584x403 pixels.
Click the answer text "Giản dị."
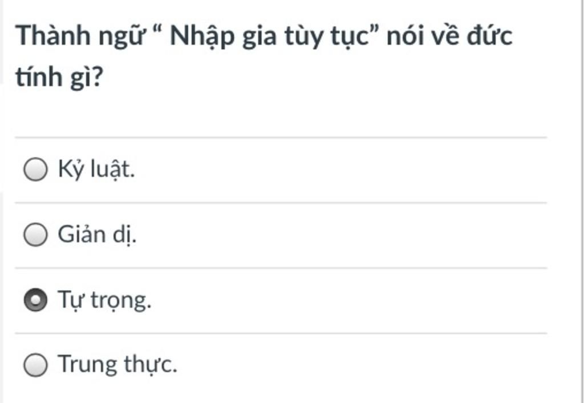coord(97,235)
